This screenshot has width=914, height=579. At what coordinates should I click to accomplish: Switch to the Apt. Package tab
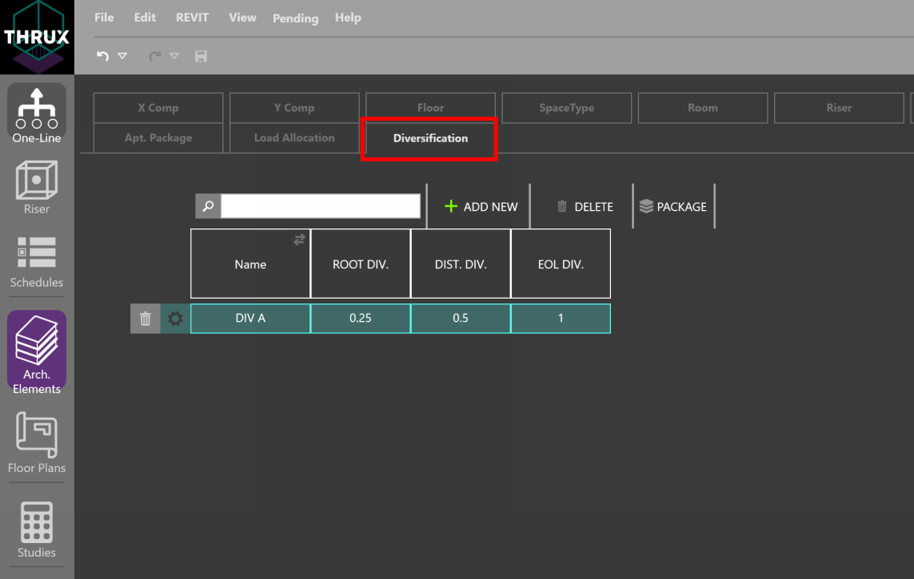coord(158,138)
